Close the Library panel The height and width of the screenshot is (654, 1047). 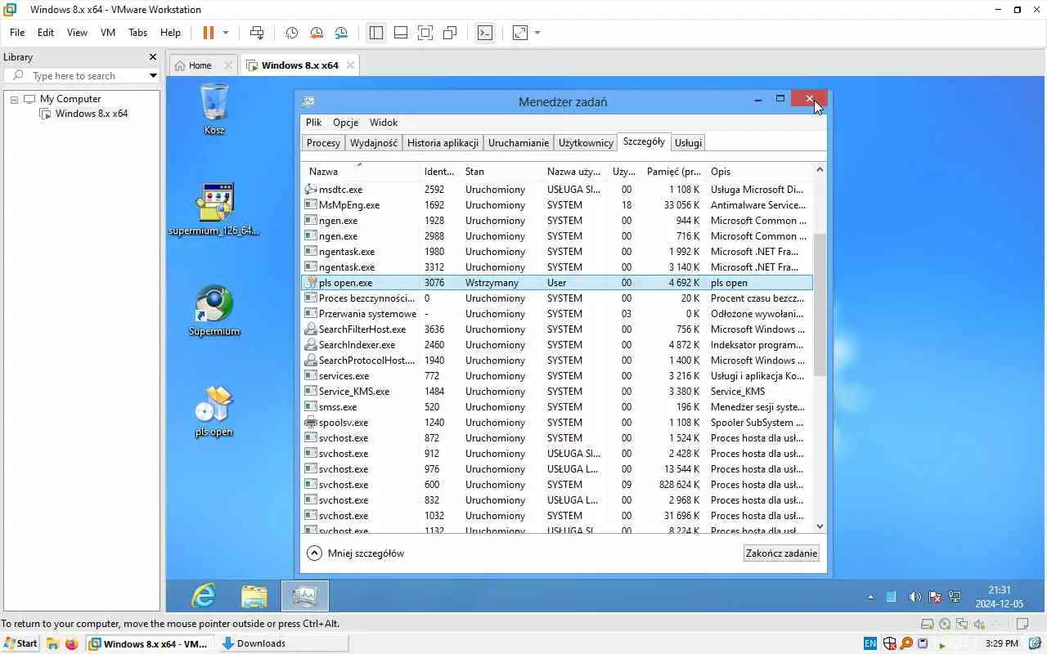(152, 57)
